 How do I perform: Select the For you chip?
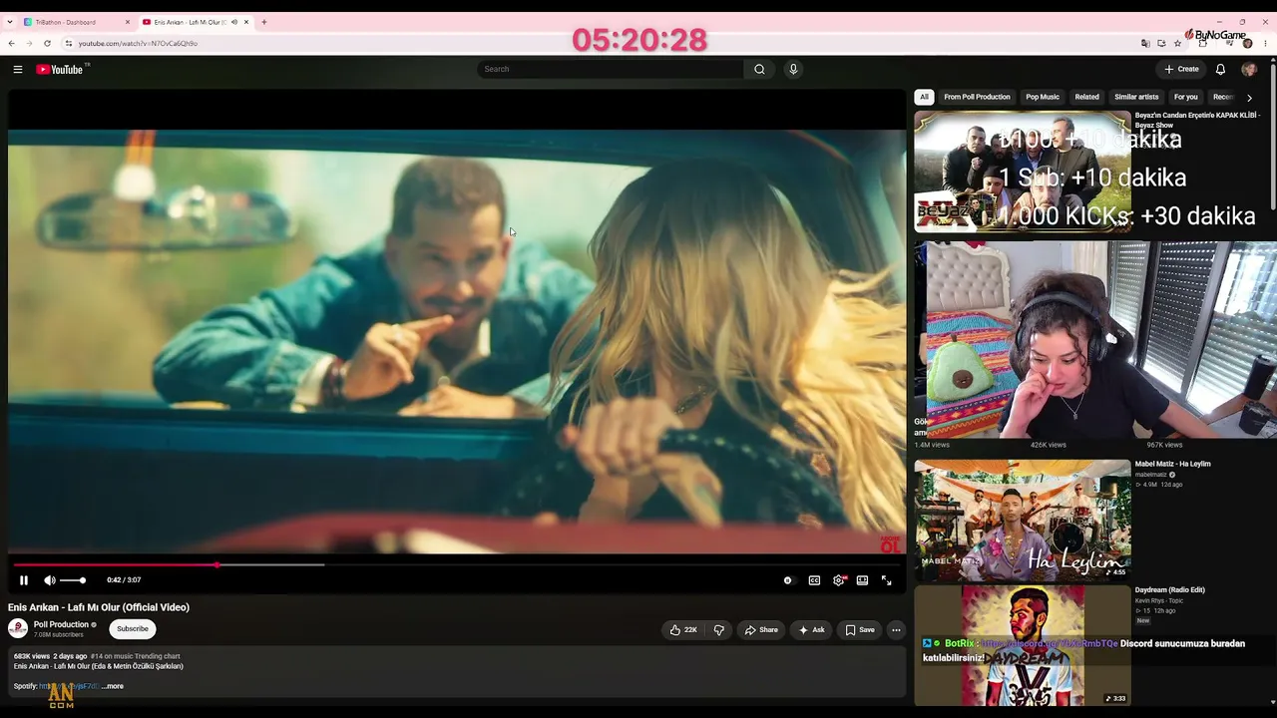(1185, 97)
